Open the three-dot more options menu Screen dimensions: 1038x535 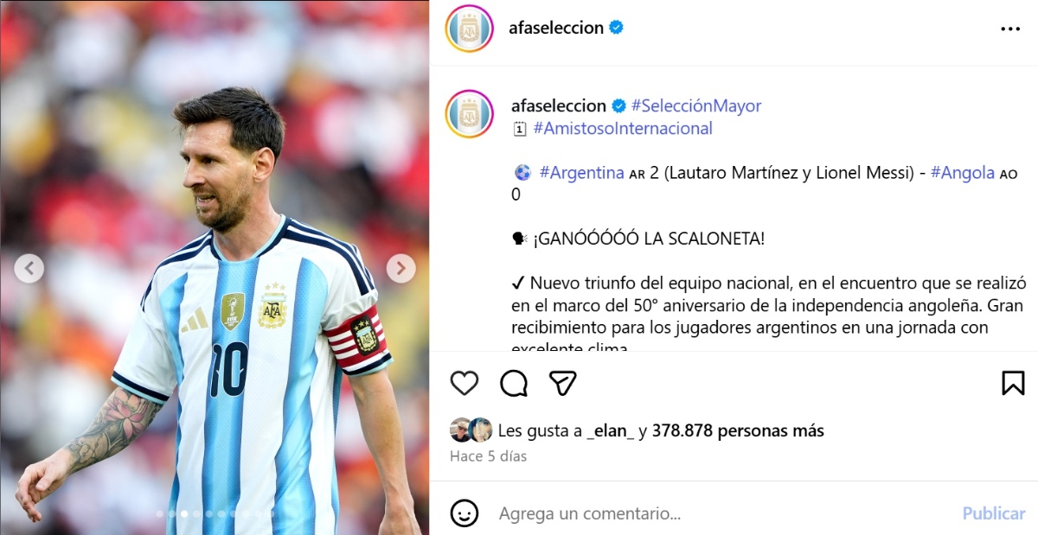pyautogui.click(x=1010, y=29)
